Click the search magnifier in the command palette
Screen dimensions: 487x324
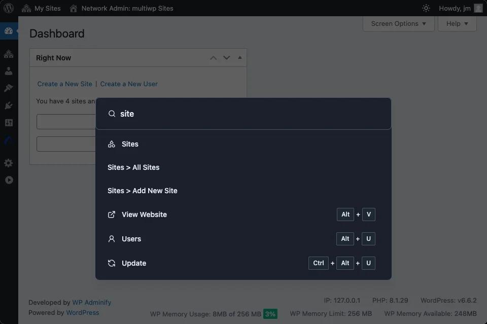[112, 114]
